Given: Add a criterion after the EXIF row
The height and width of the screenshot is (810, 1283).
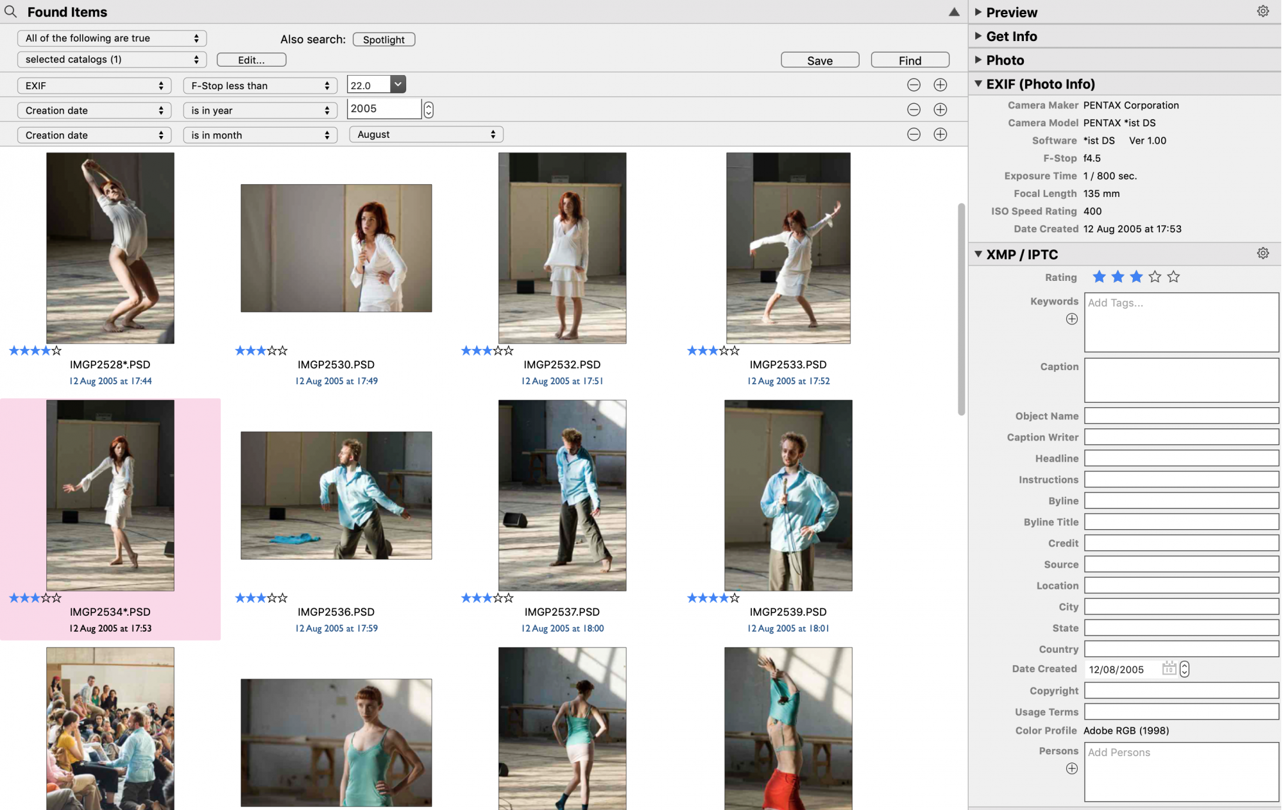Looking at the screenshot, I should (x=940, y=85).
